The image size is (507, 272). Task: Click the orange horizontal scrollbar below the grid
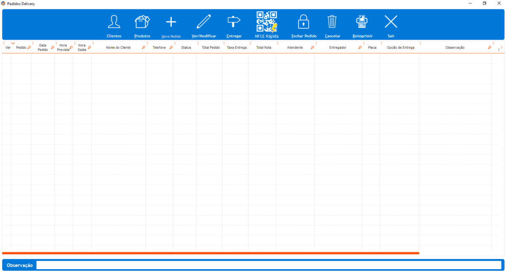[x=211, y=253]
